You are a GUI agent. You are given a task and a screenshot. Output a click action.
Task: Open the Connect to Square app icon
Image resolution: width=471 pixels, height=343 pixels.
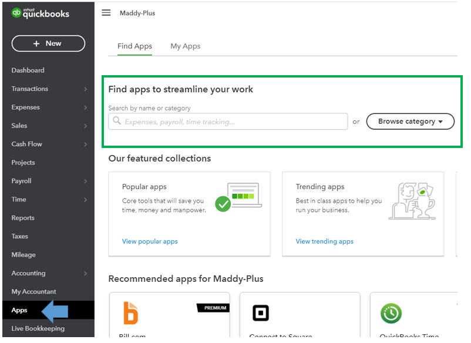(x=260, y=313)
